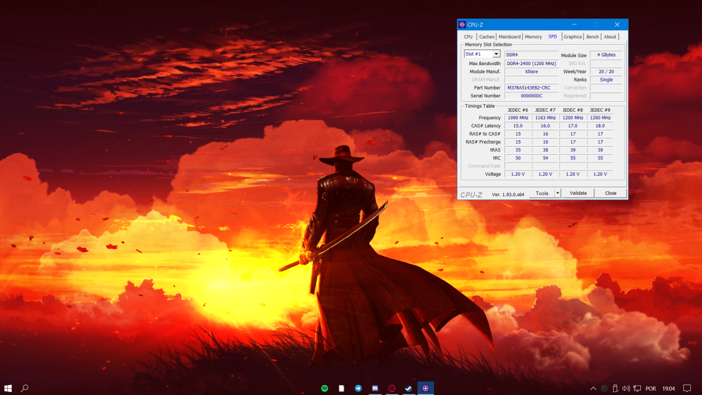Viewport: 702px width, 395px height.
Task: Open the white document app in taskbar
Action: (x=342, y=388)
